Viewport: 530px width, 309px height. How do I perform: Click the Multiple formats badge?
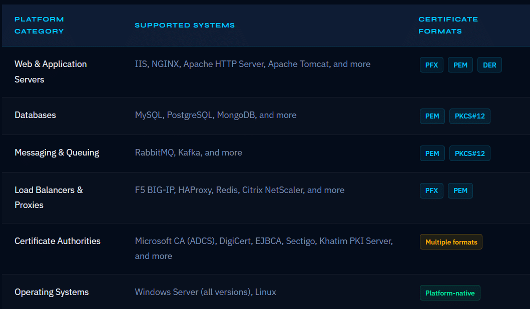[x=451, y=242]
